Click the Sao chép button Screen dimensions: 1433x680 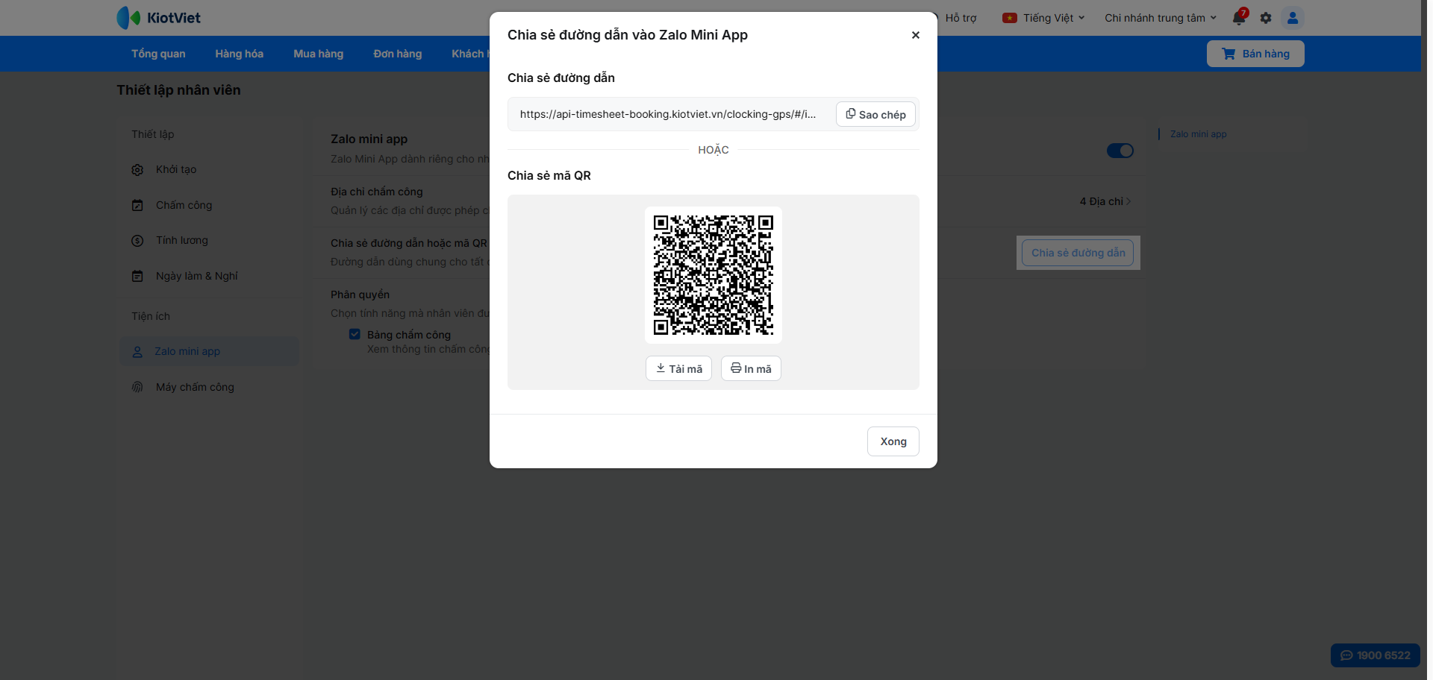pyautogui.click(x=875, y=114)
